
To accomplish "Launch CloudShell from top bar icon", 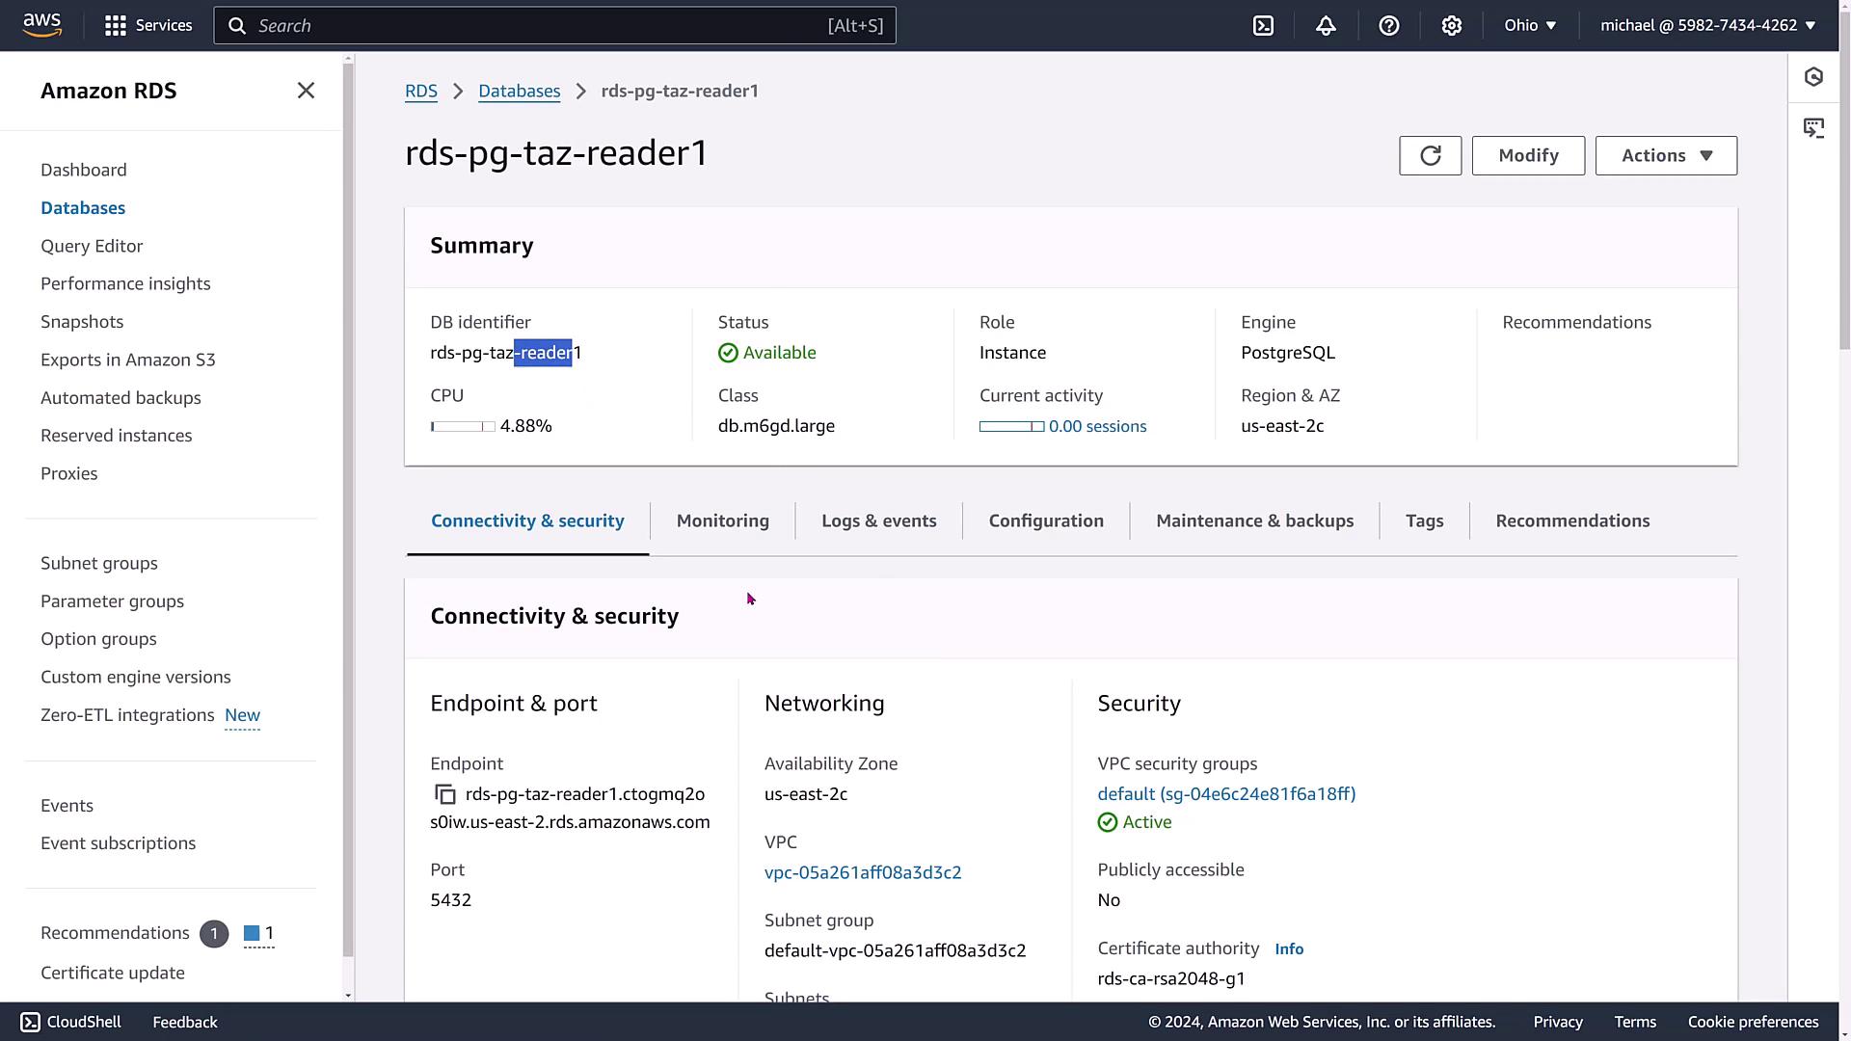I will pos(1263,26).
